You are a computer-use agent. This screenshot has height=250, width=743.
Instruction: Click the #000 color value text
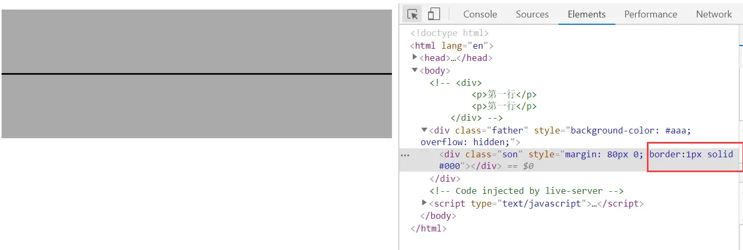[449, 166]
